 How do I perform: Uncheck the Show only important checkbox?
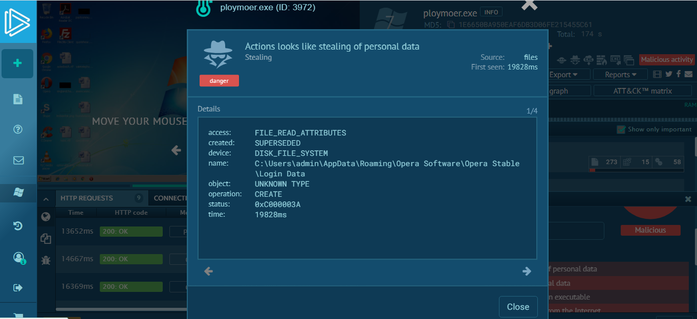tap(621, 129)
